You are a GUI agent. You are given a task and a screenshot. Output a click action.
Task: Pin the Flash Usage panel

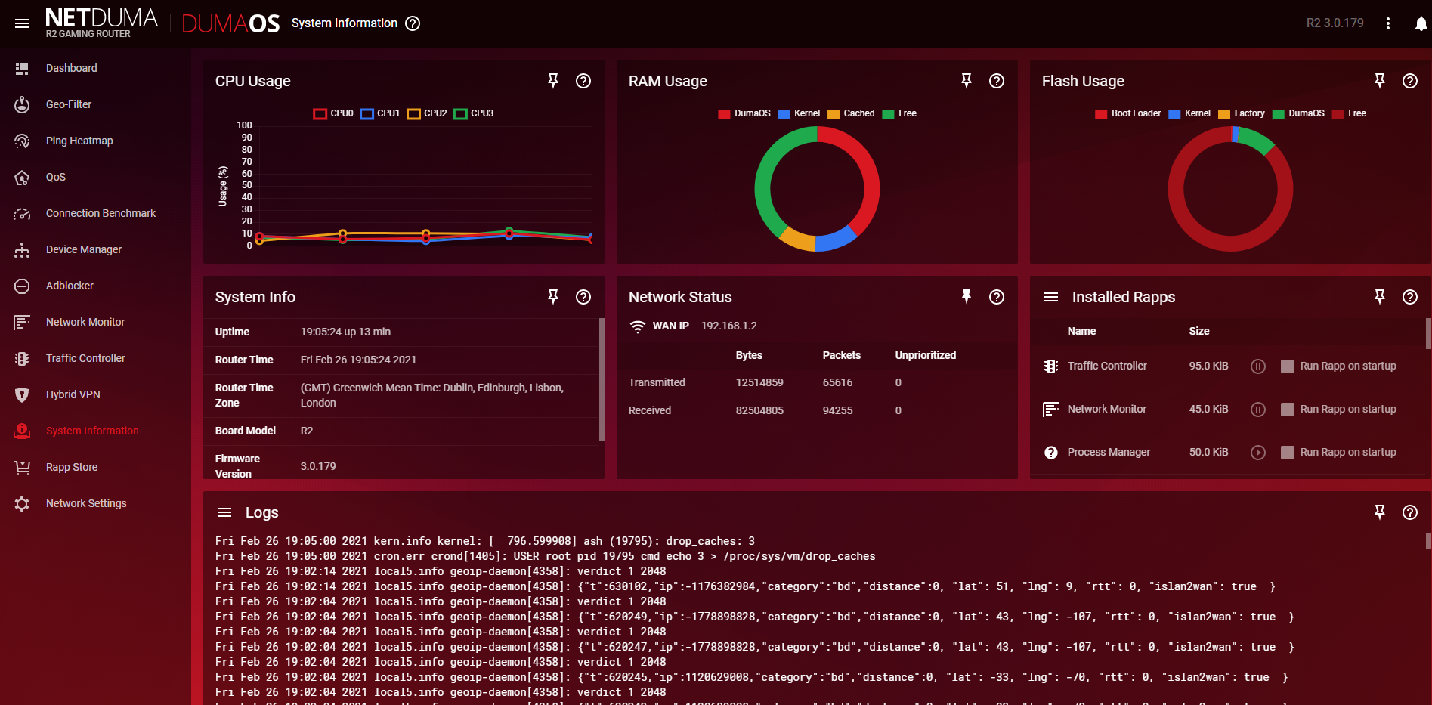pyautogui.click(x=1380, y=81)
